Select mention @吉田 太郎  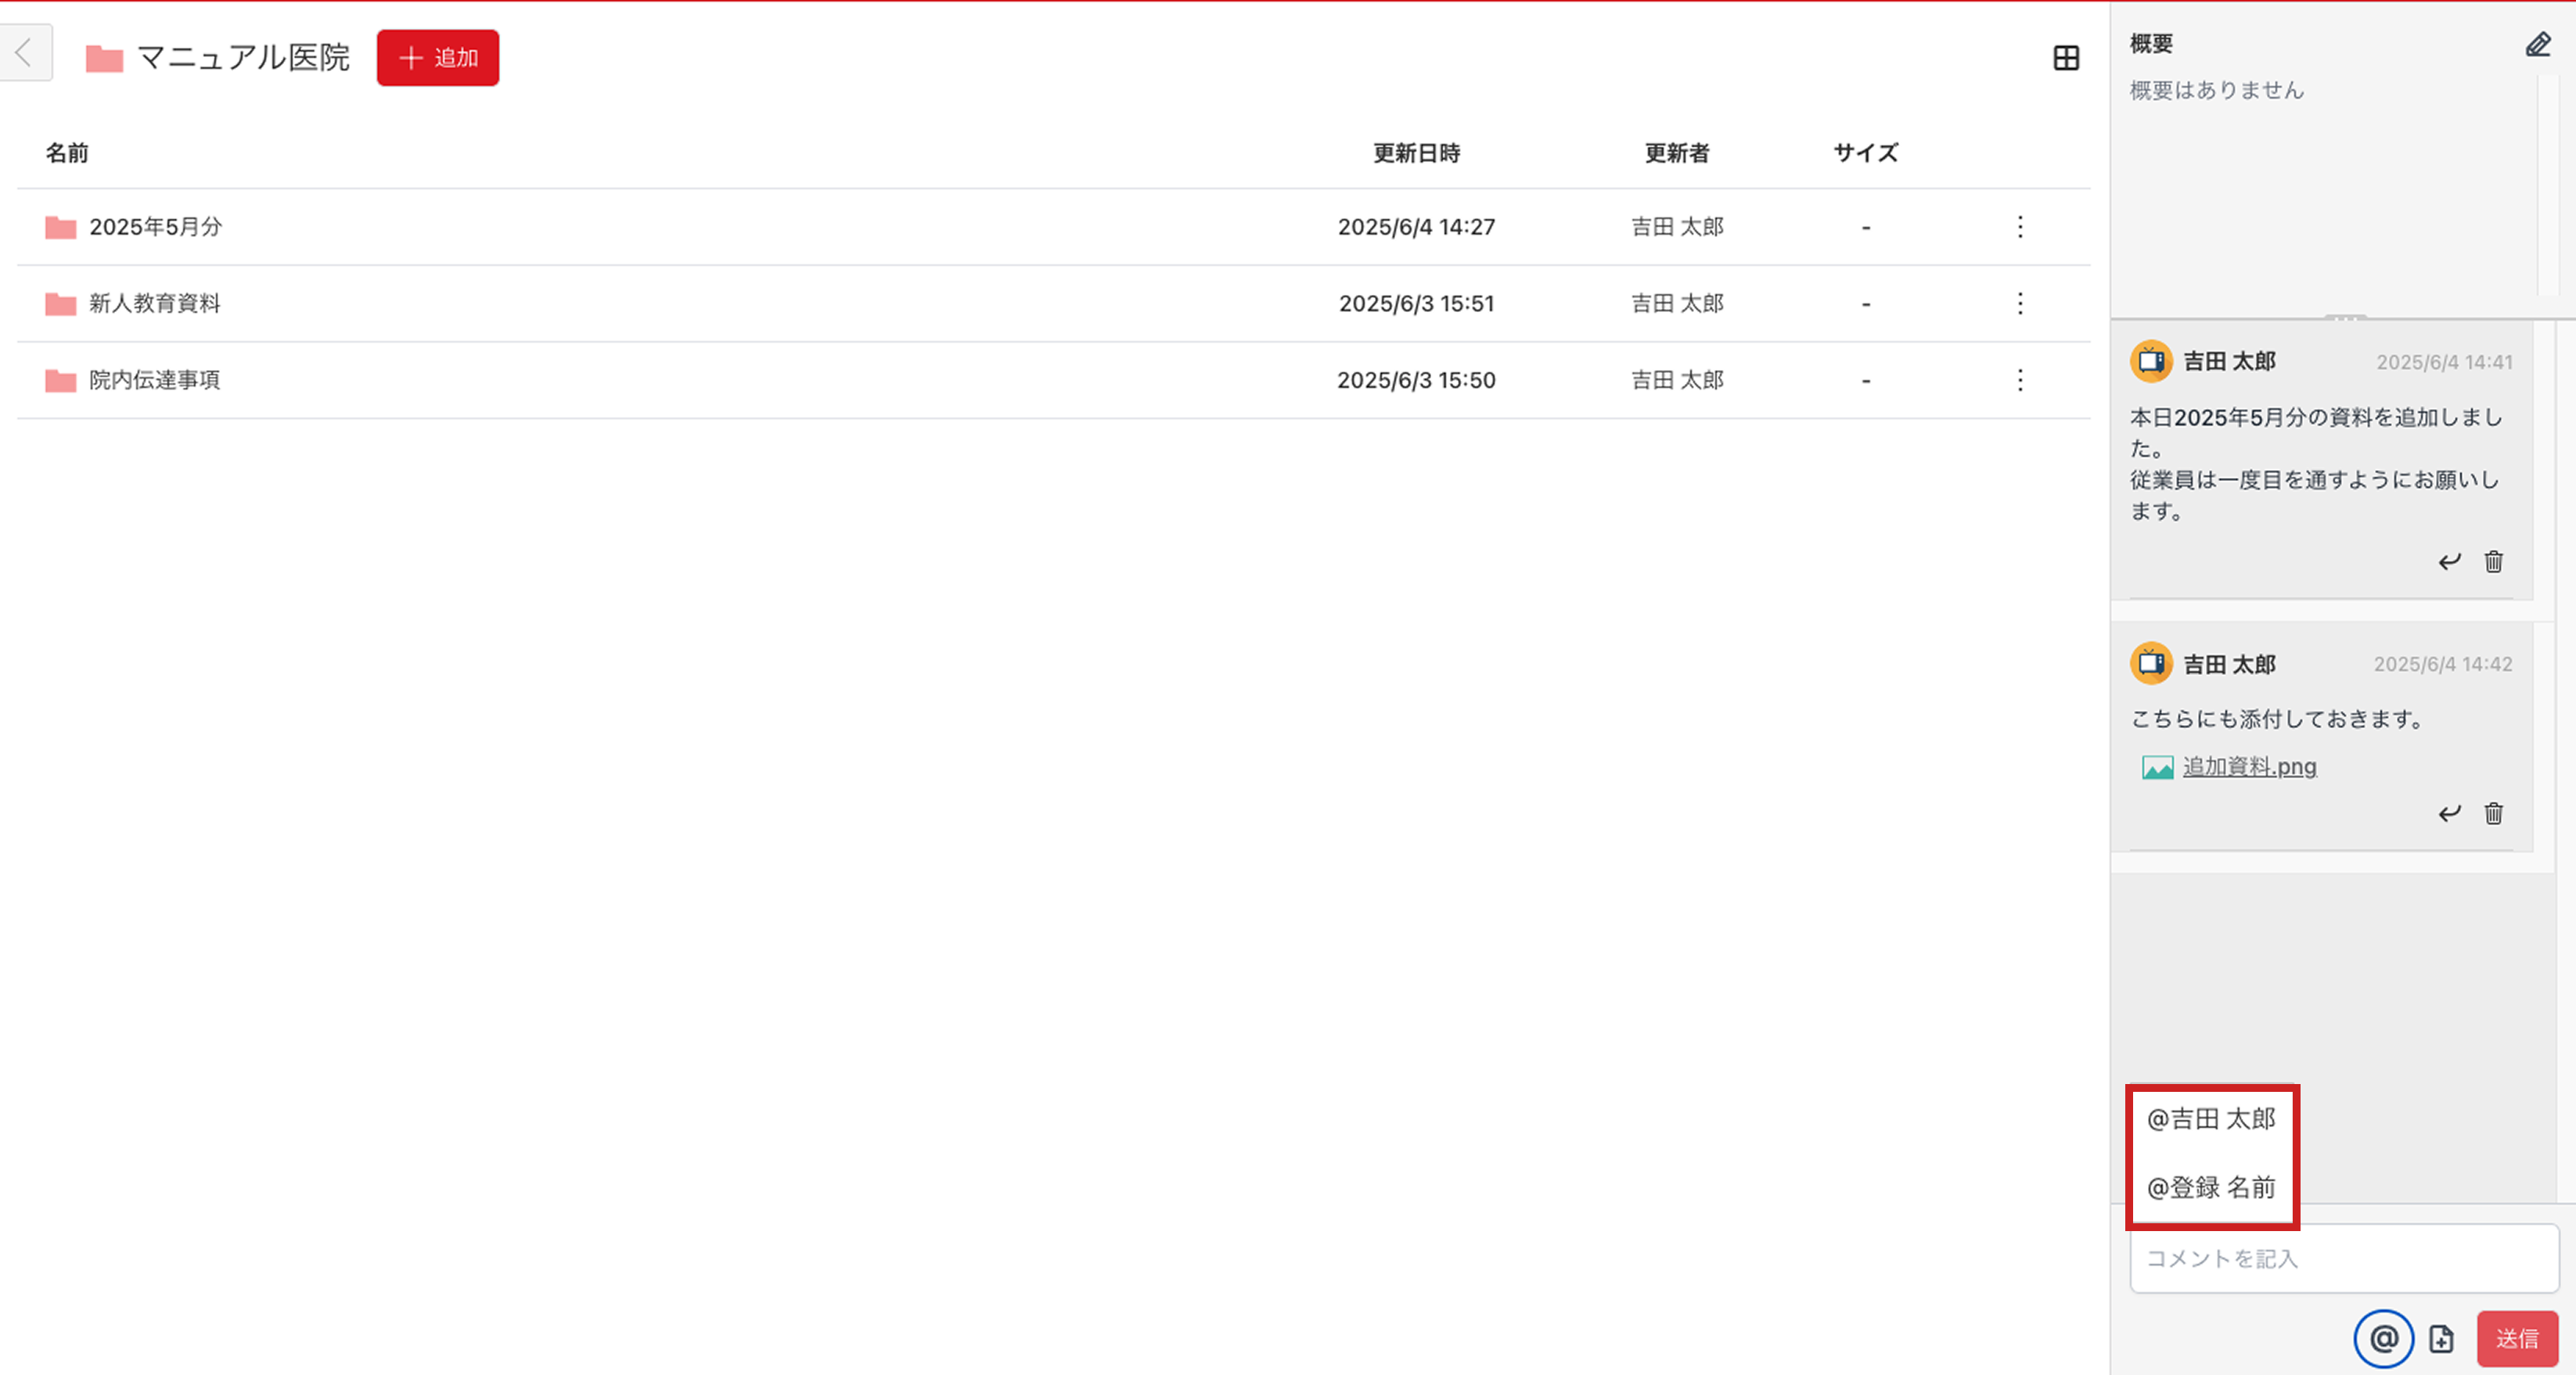click(2211, 1119)
